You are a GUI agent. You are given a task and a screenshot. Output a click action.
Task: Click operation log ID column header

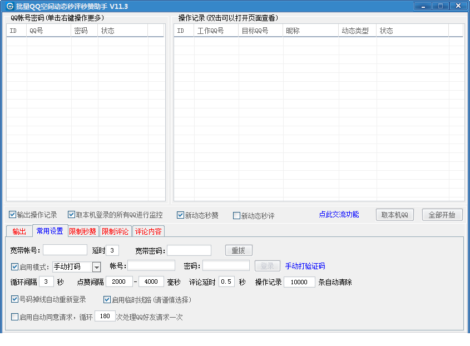(184, 31)
